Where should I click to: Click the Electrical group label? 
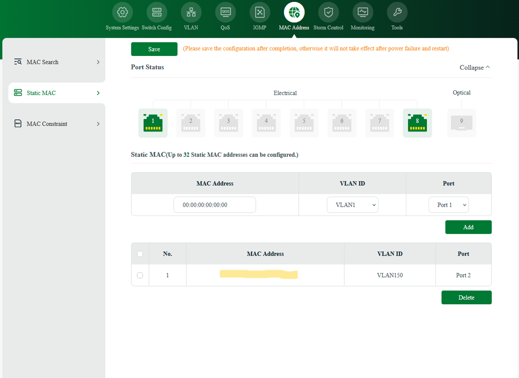click(x=285, y=93)
